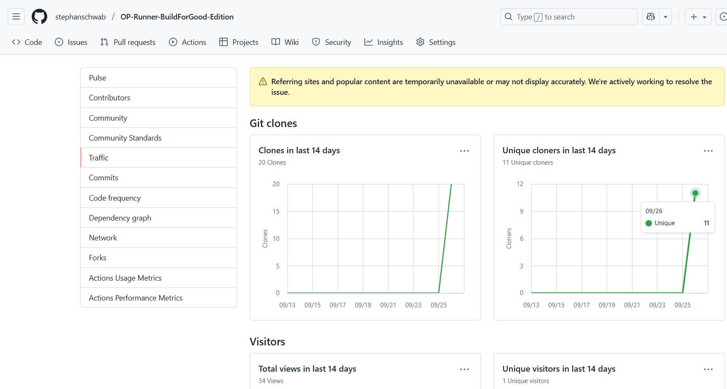Open options menu for Total views chart
The width and height of the screenshot is (727, 389).
coord(464,370)
